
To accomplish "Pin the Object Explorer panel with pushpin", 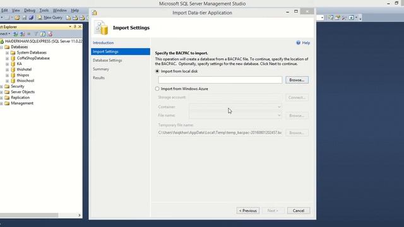I will [75, 26].
